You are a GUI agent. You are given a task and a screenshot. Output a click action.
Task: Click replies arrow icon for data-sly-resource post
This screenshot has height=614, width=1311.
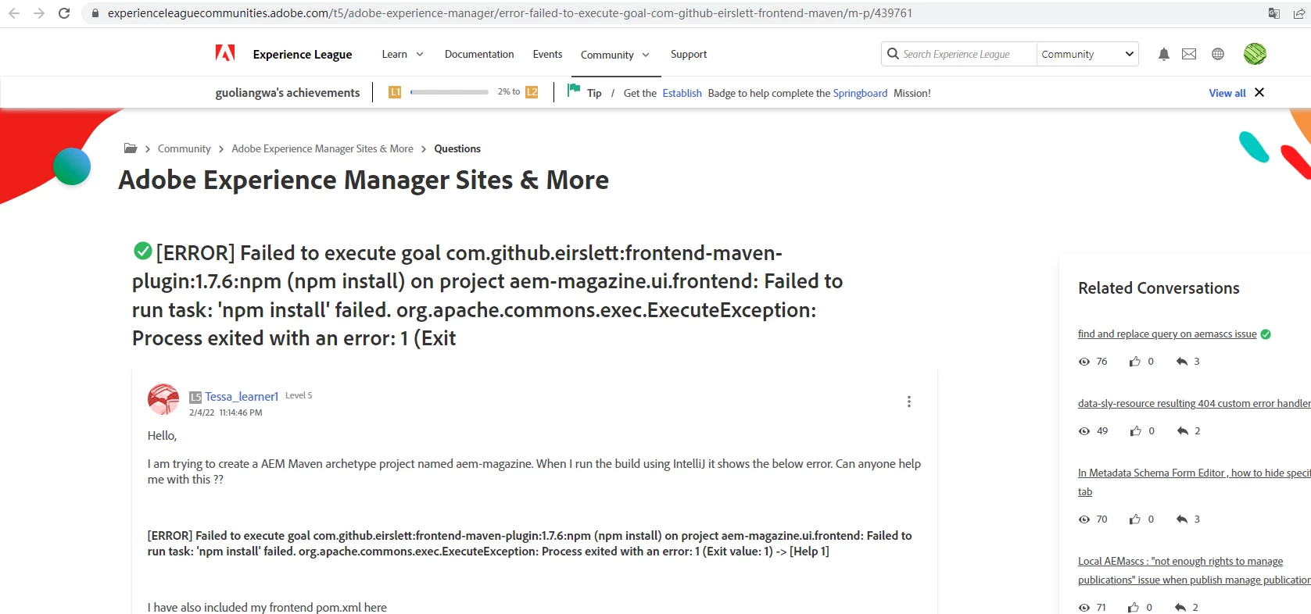click(x=1183, y=431)
